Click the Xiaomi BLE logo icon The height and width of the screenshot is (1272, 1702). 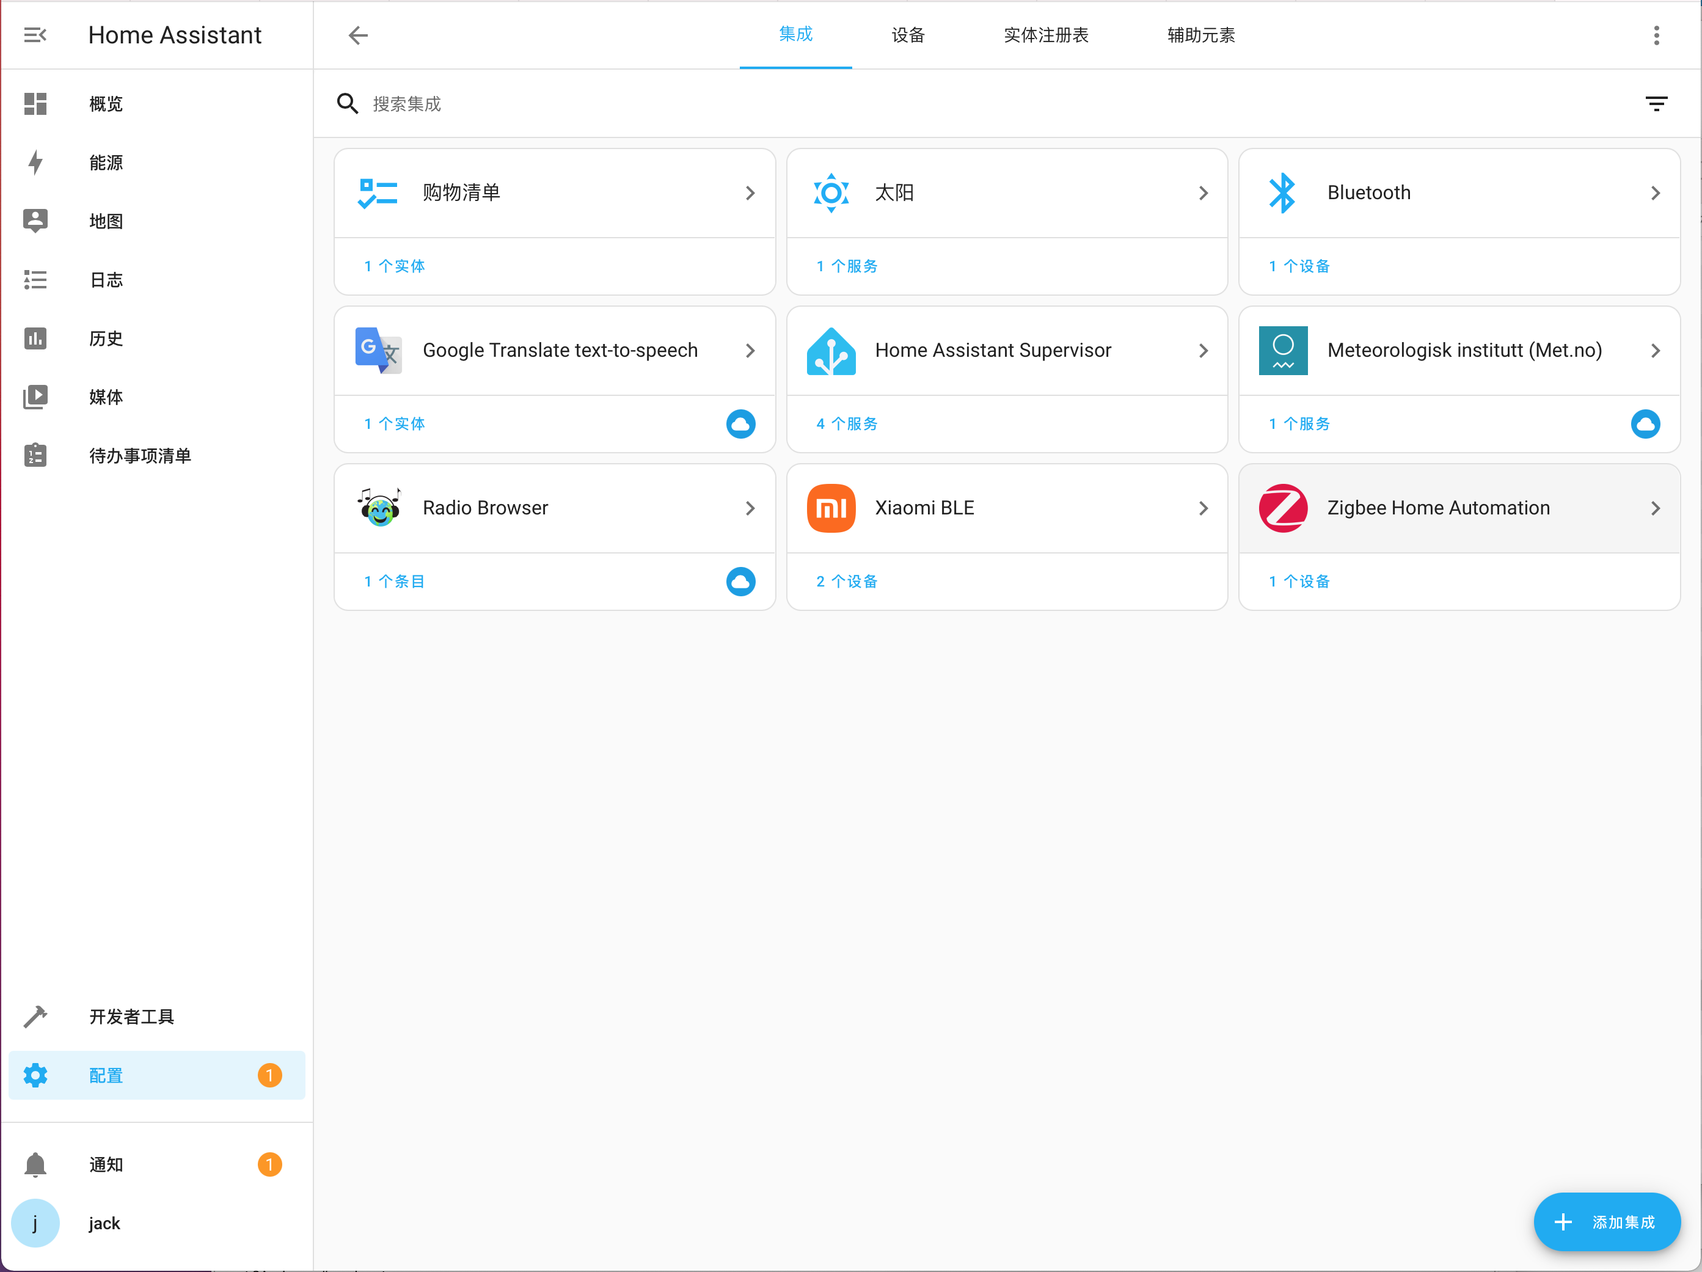[x=830, y=508]
